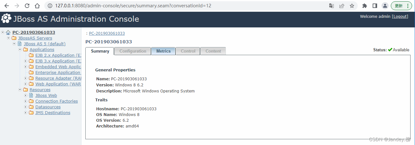Open the Applications tree link
Screen dimensions: 415x145
42,50
